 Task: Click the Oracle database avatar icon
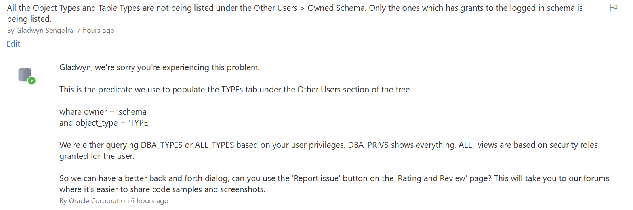(25, 74)
